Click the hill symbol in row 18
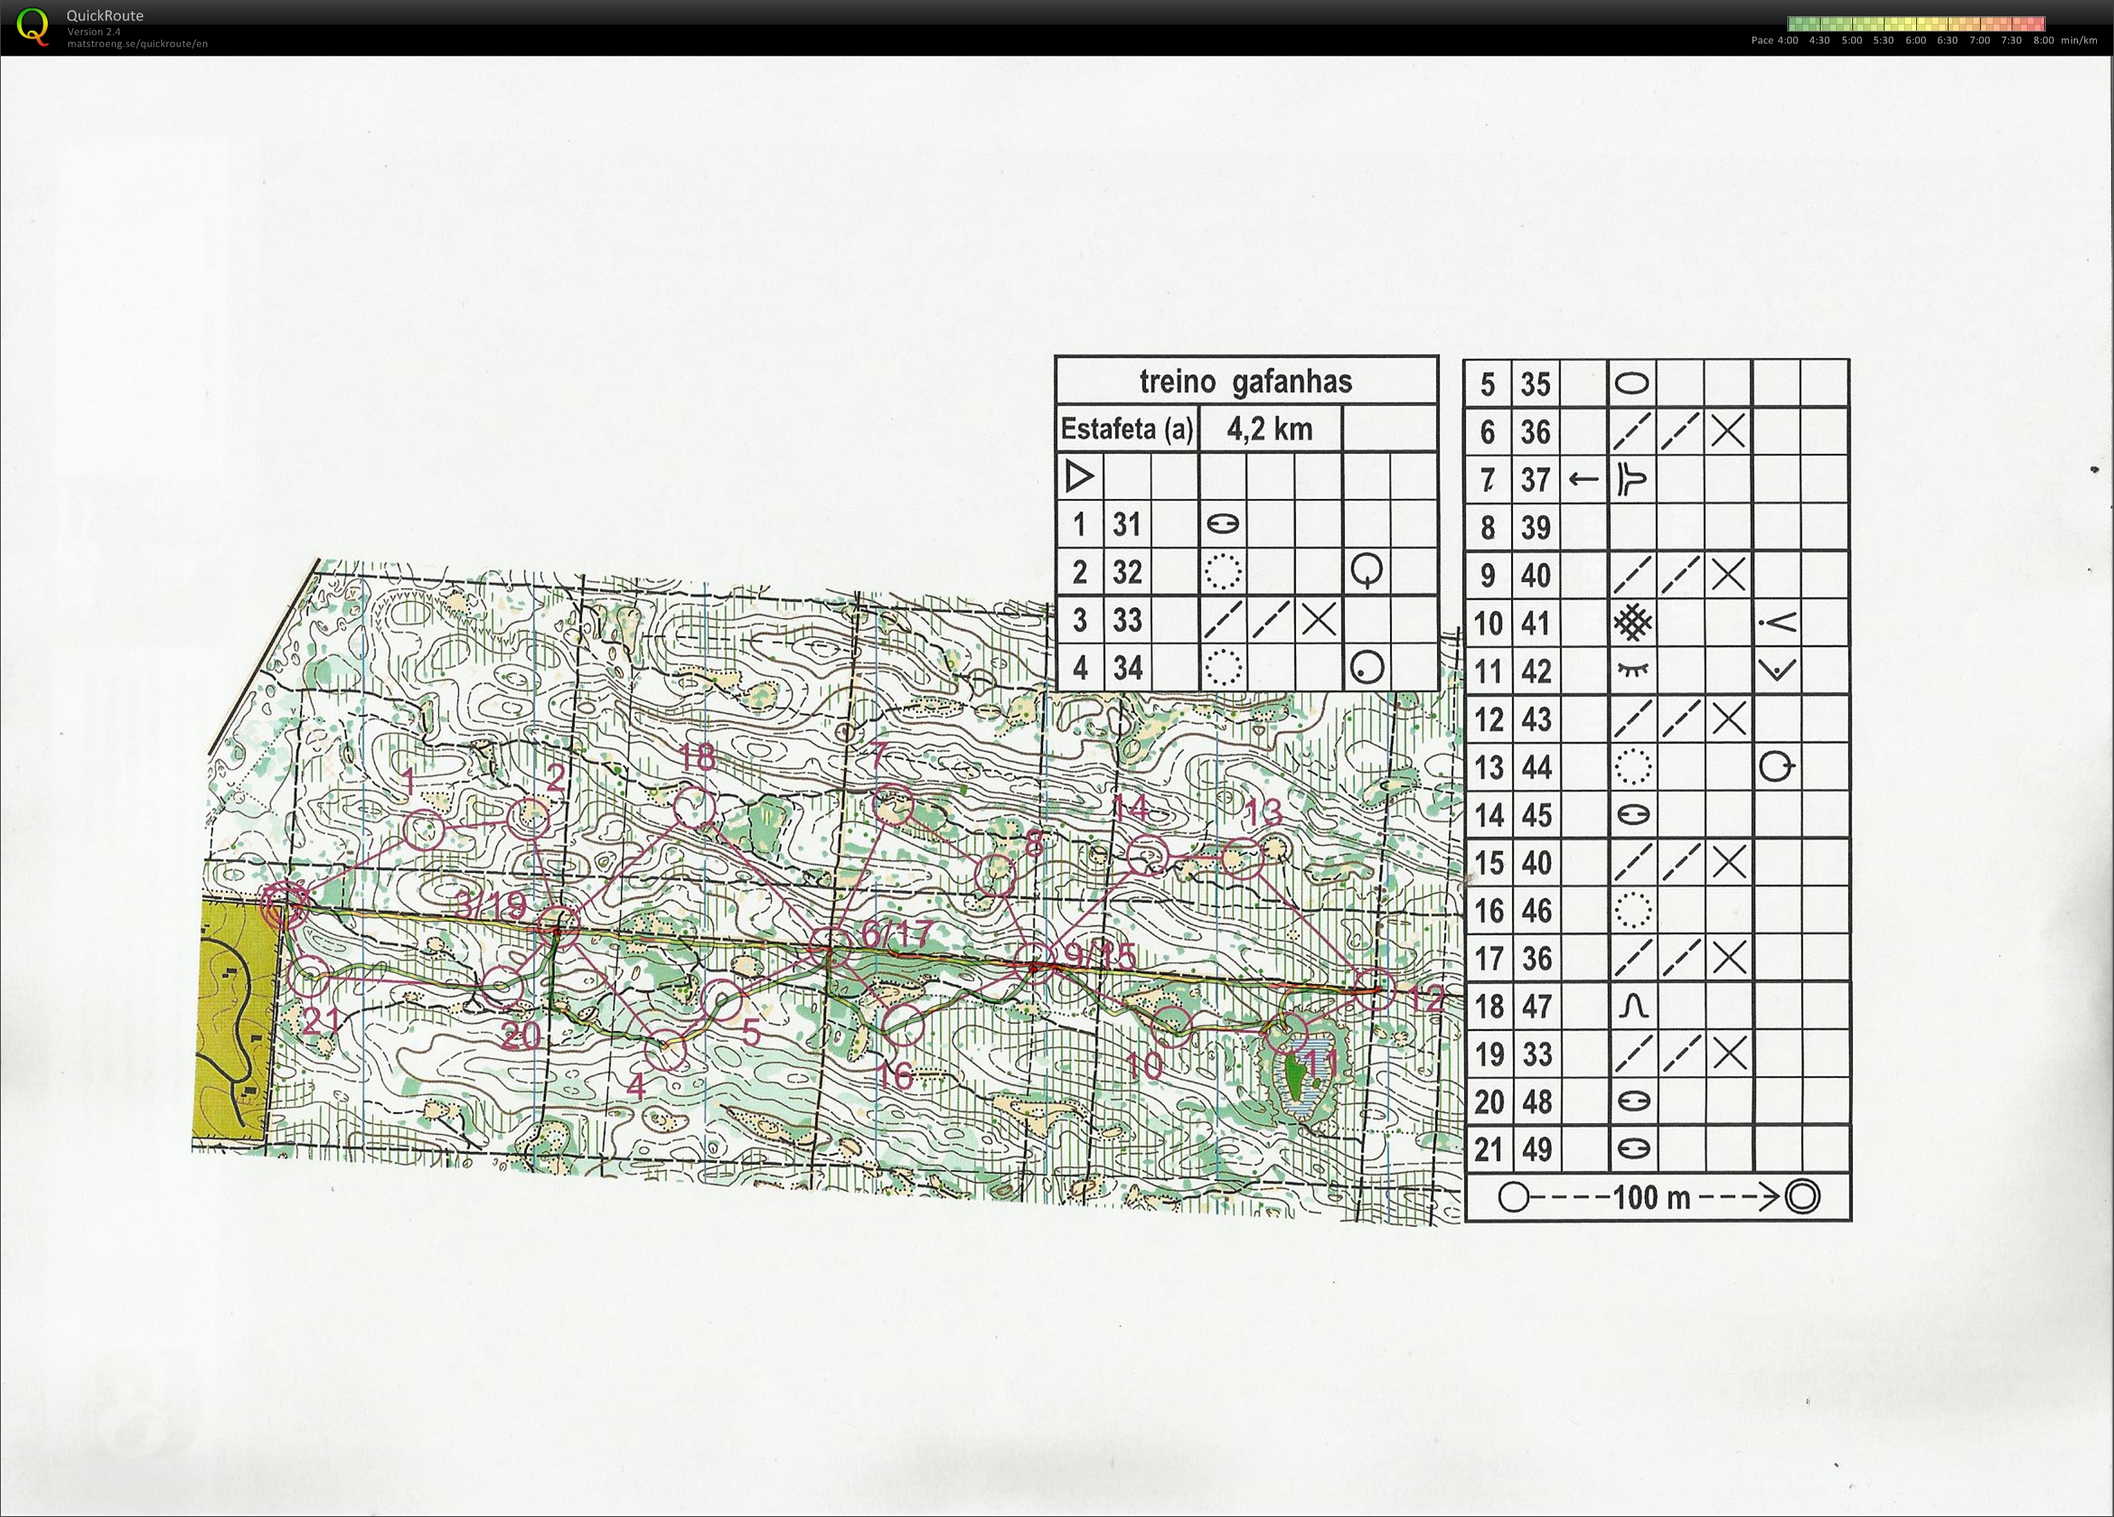This screenshot has width=2114, height=1517. (x=1632, y=1005)
